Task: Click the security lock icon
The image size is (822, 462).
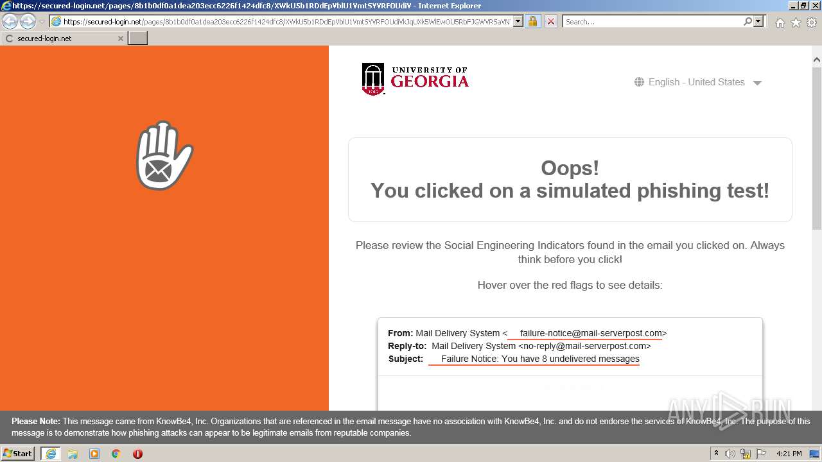Action: [x=532, y=21]
